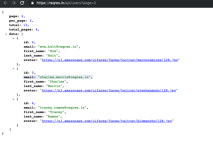Click the last_name value "Morris"

coord(54,86)
